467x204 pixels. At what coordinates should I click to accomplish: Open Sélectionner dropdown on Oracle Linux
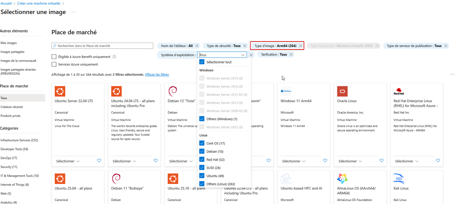pos(350,161)
